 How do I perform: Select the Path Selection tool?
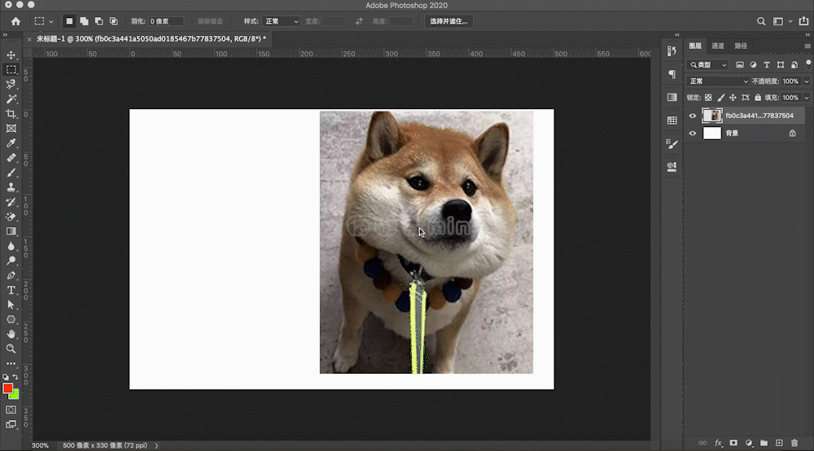tap(11, 304)
